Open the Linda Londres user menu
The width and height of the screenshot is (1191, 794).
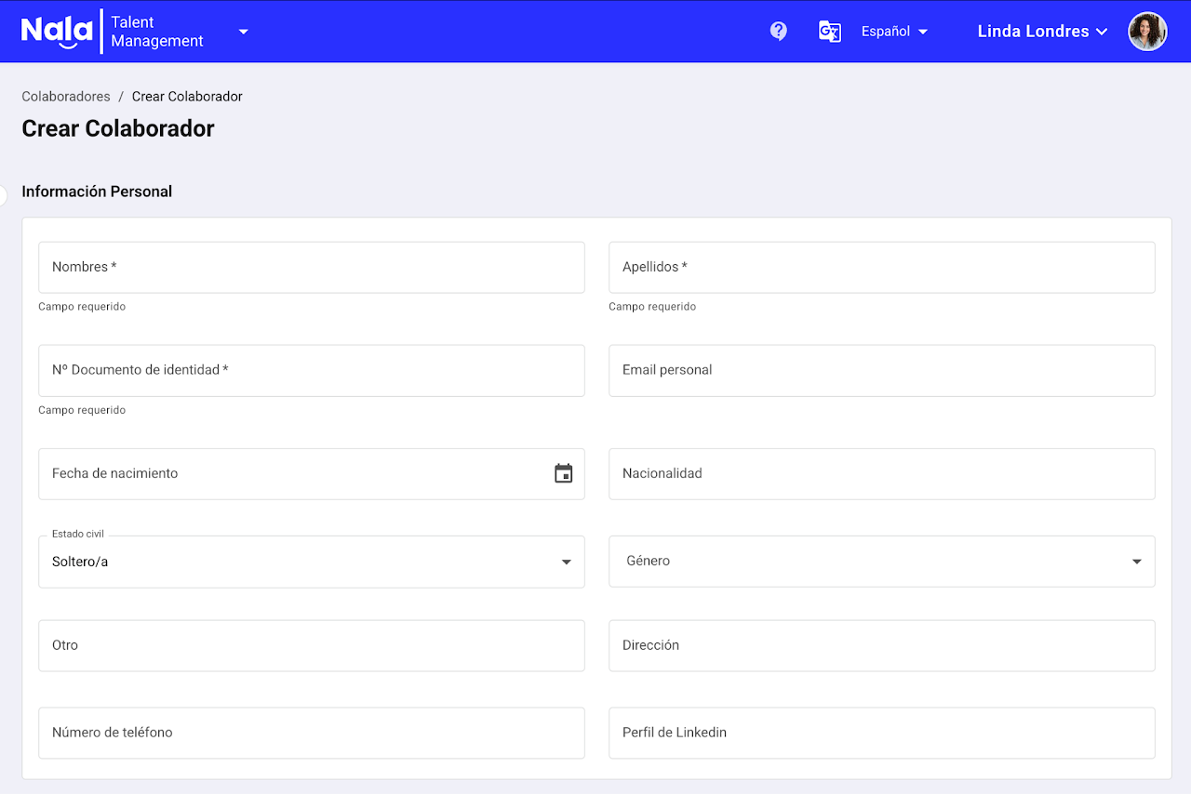1042,32
